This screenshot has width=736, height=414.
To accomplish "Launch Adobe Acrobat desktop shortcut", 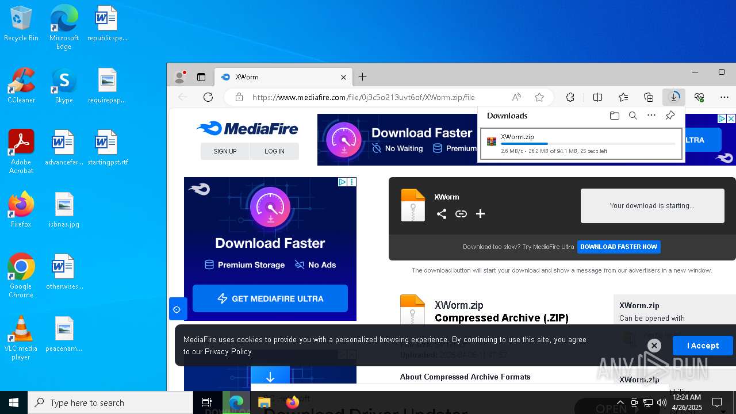I will (x=21, y=152).
